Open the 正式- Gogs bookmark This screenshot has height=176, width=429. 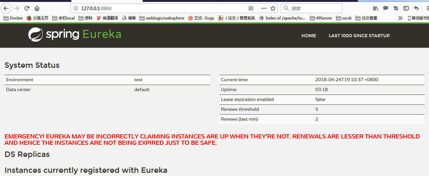(201, 18)
